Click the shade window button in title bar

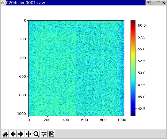(x=148, y=3)
